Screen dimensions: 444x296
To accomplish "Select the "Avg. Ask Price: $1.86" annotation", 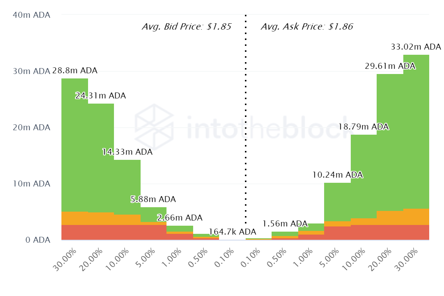I will click(307, 27).
